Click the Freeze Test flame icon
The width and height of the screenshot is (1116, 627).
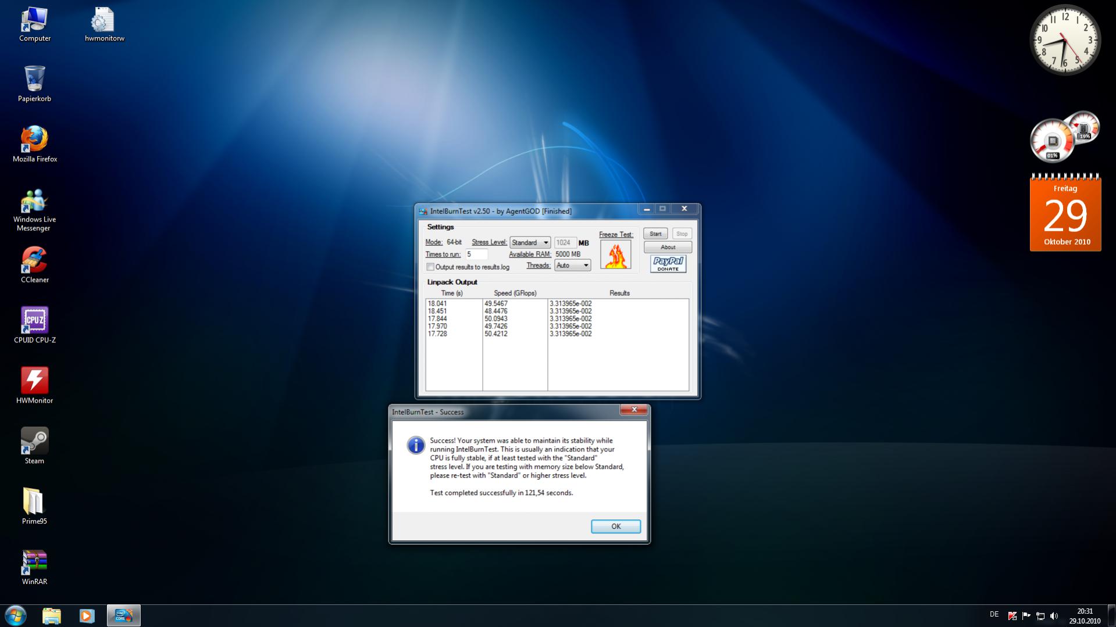coord(615,255)
